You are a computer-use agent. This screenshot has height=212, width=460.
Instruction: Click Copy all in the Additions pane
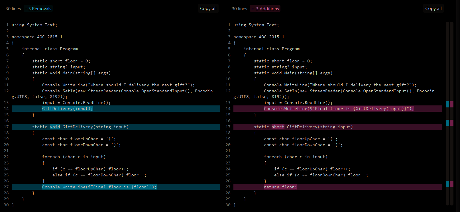pos(433,9)
